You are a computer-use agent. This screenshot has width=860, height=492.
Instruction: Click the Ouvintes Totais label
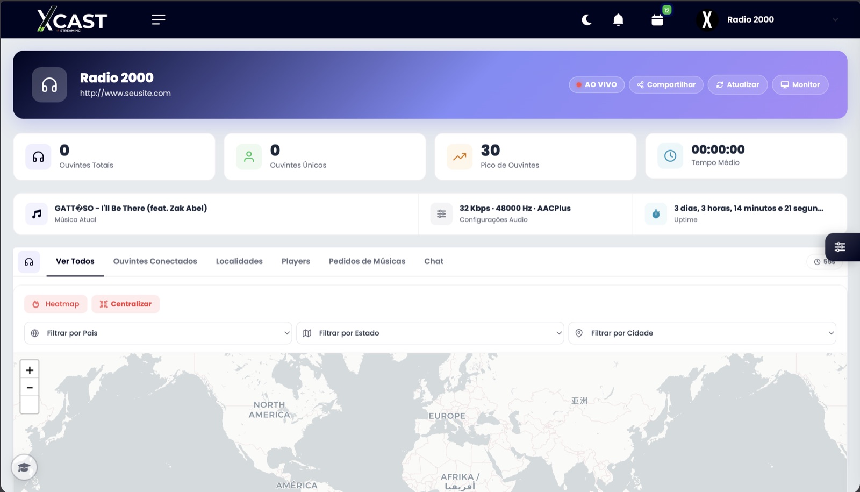[86, 165]
